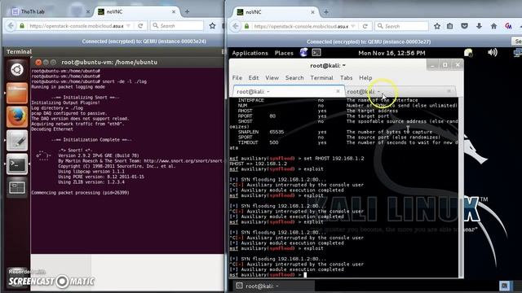This screenshot has height=293, width=522.
Task: Open new tab in left browser
Action: pyautogui.click(x=187, y=11)
